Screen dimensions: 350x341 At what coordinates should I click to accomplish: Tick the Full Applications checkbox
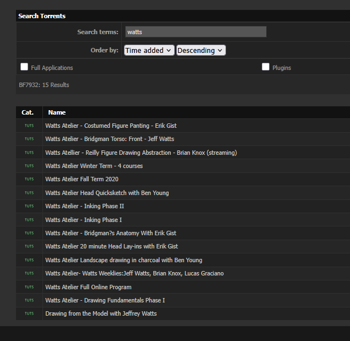coord(24,67)
